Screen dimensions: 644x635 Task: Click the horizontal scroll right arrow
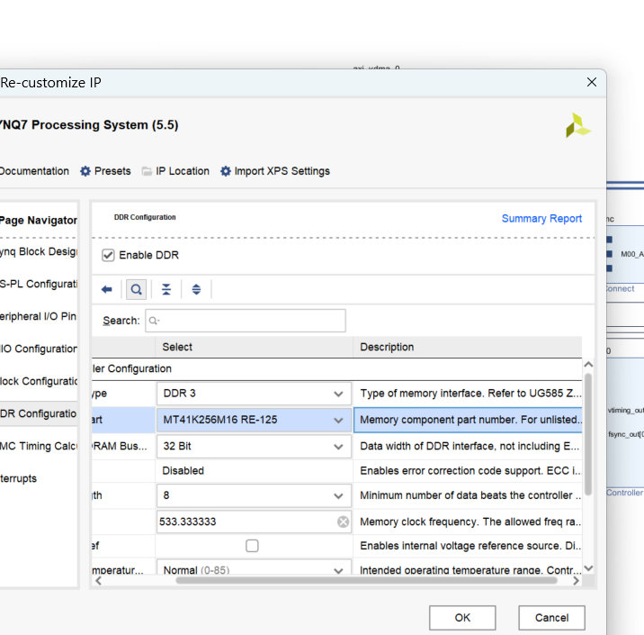576,581
